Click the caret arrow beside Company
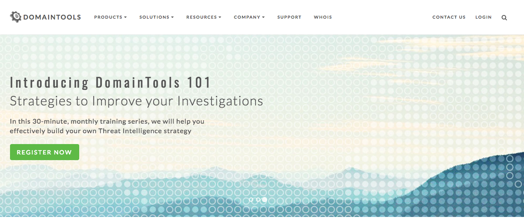524x220 pixels. [263, 17]
